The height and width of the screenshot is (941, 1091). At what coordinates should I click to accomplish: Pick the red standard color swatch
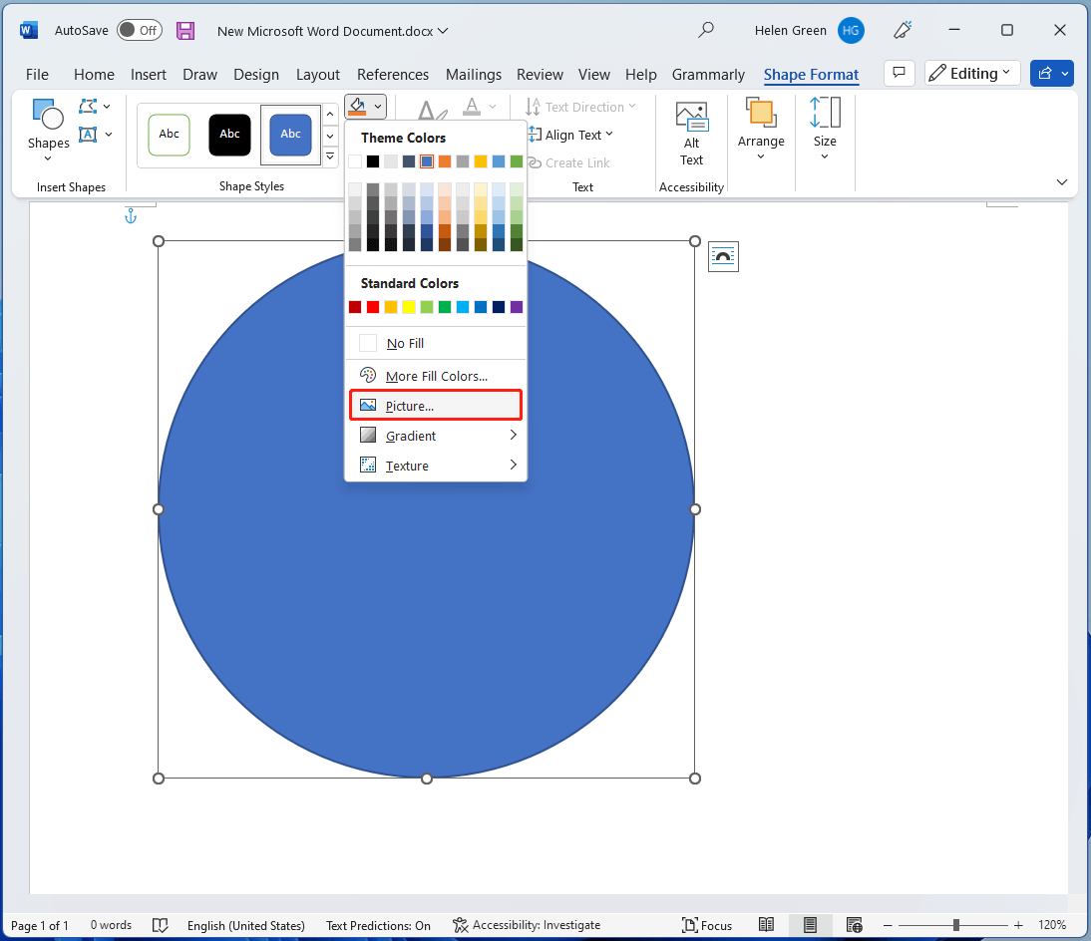click(x=372, y=307)
